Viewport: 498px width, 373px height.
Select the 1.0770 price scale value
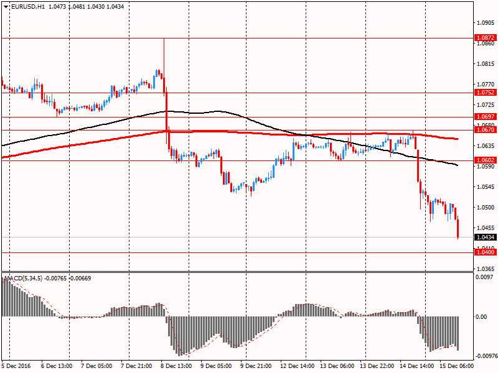pos(486,85)
